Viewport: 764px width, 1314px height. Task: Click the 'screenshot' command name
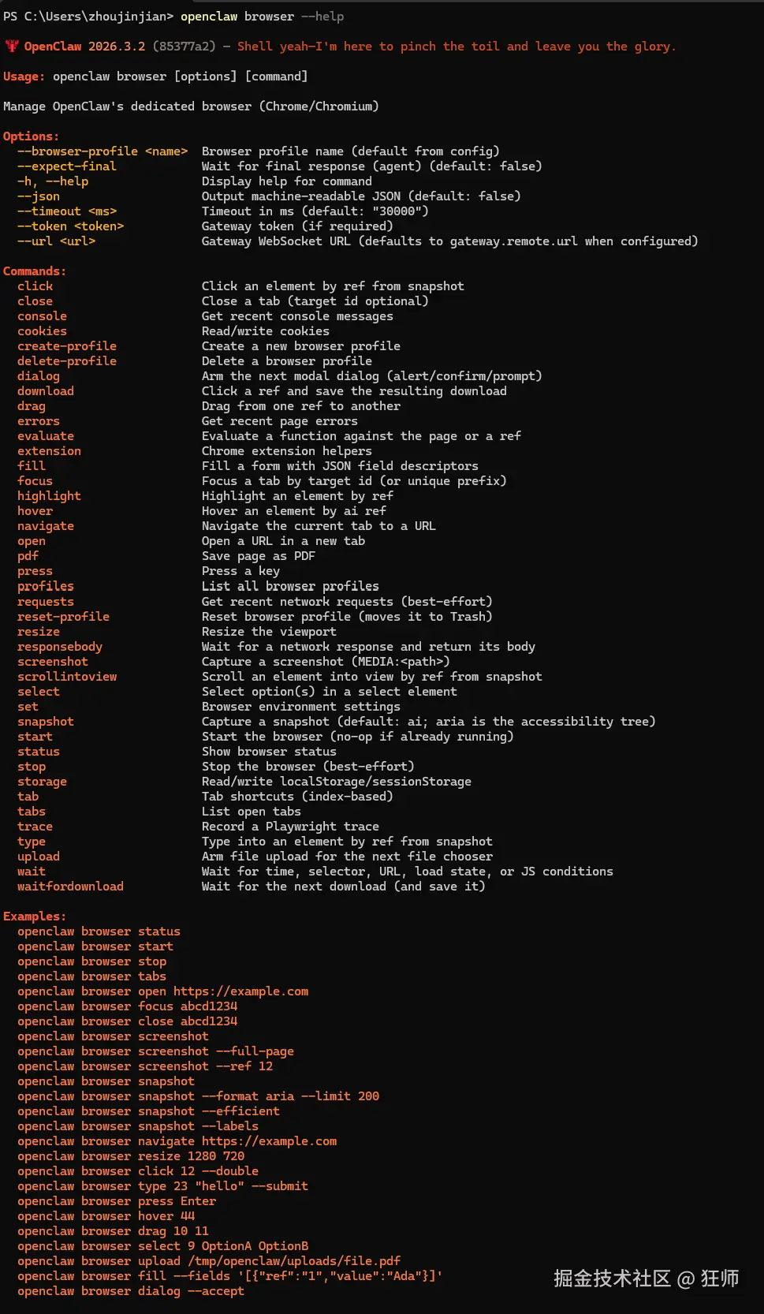[x=53, y=662]
